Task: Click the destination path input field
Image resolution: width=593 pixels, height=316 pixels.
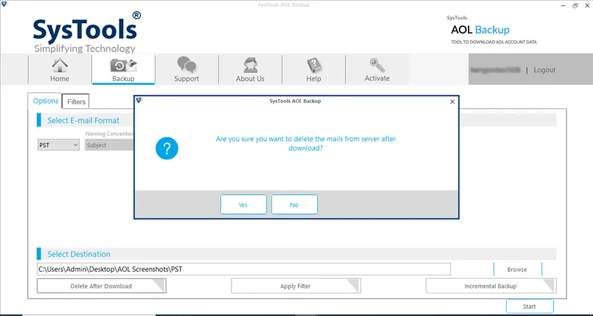Action: coord(244,269)
